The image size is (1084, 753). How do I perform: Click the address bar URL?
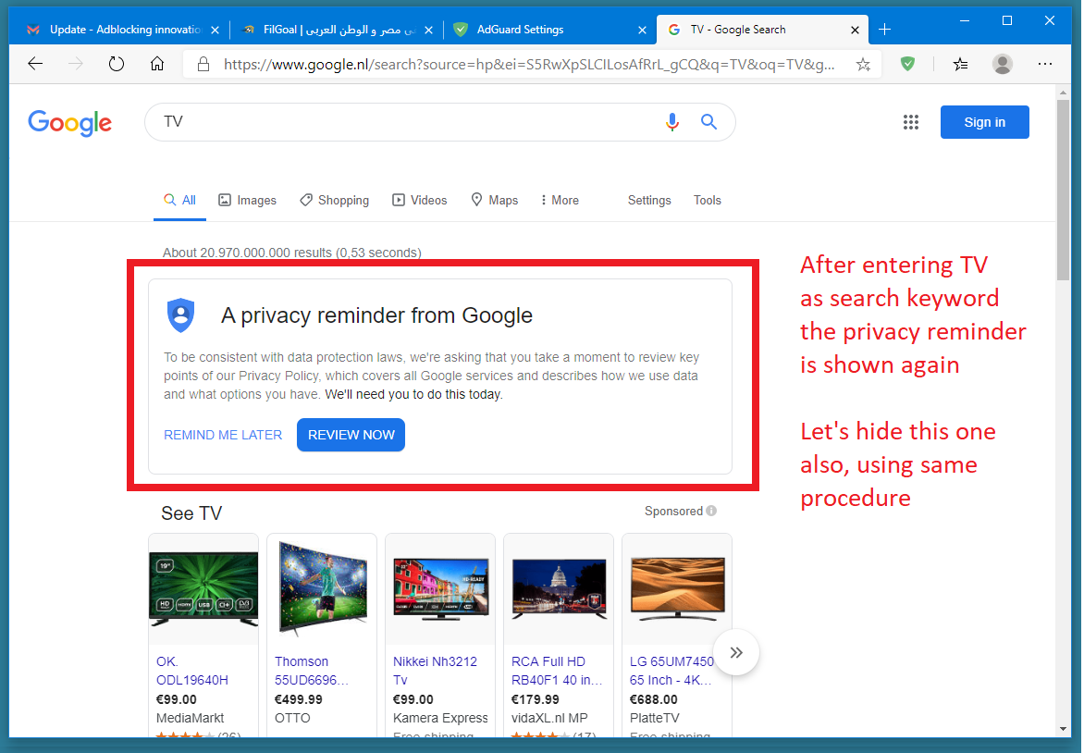pos(529,65)
